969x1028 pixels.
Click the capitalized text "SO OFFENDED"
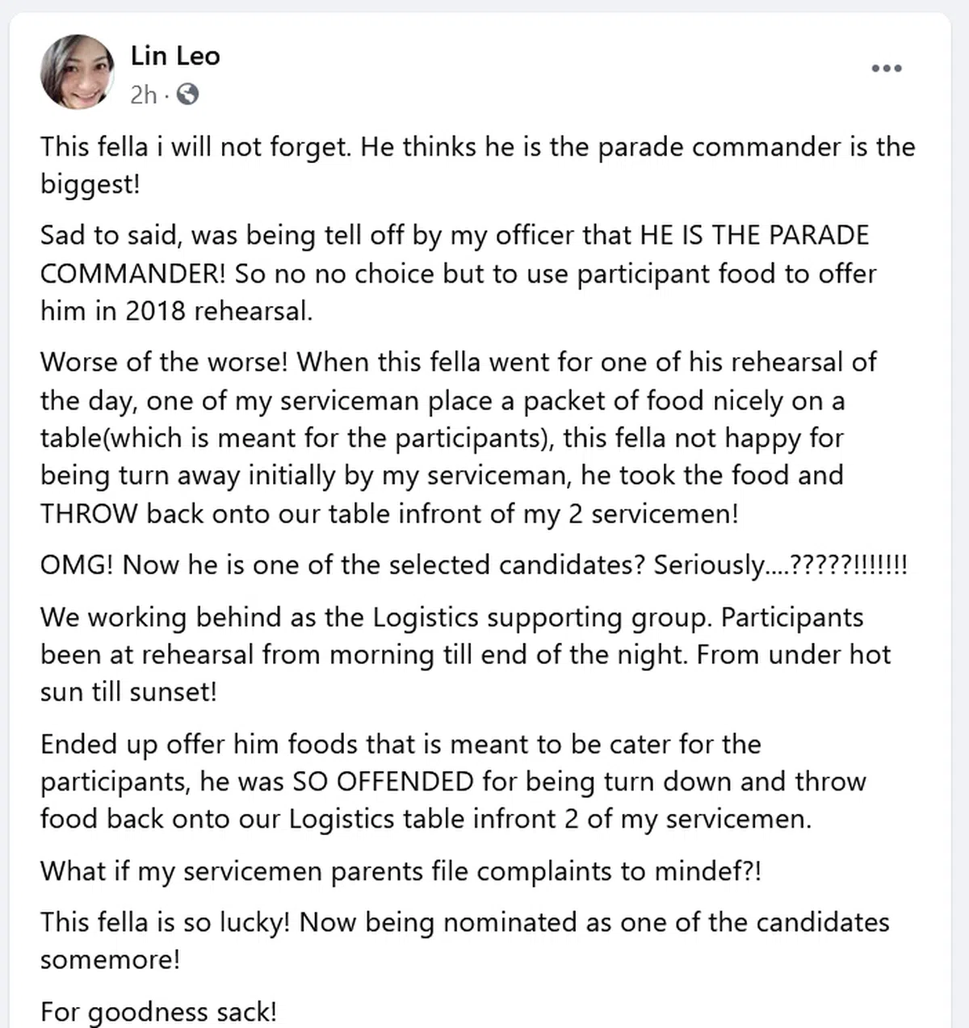(x=383, y=782)
